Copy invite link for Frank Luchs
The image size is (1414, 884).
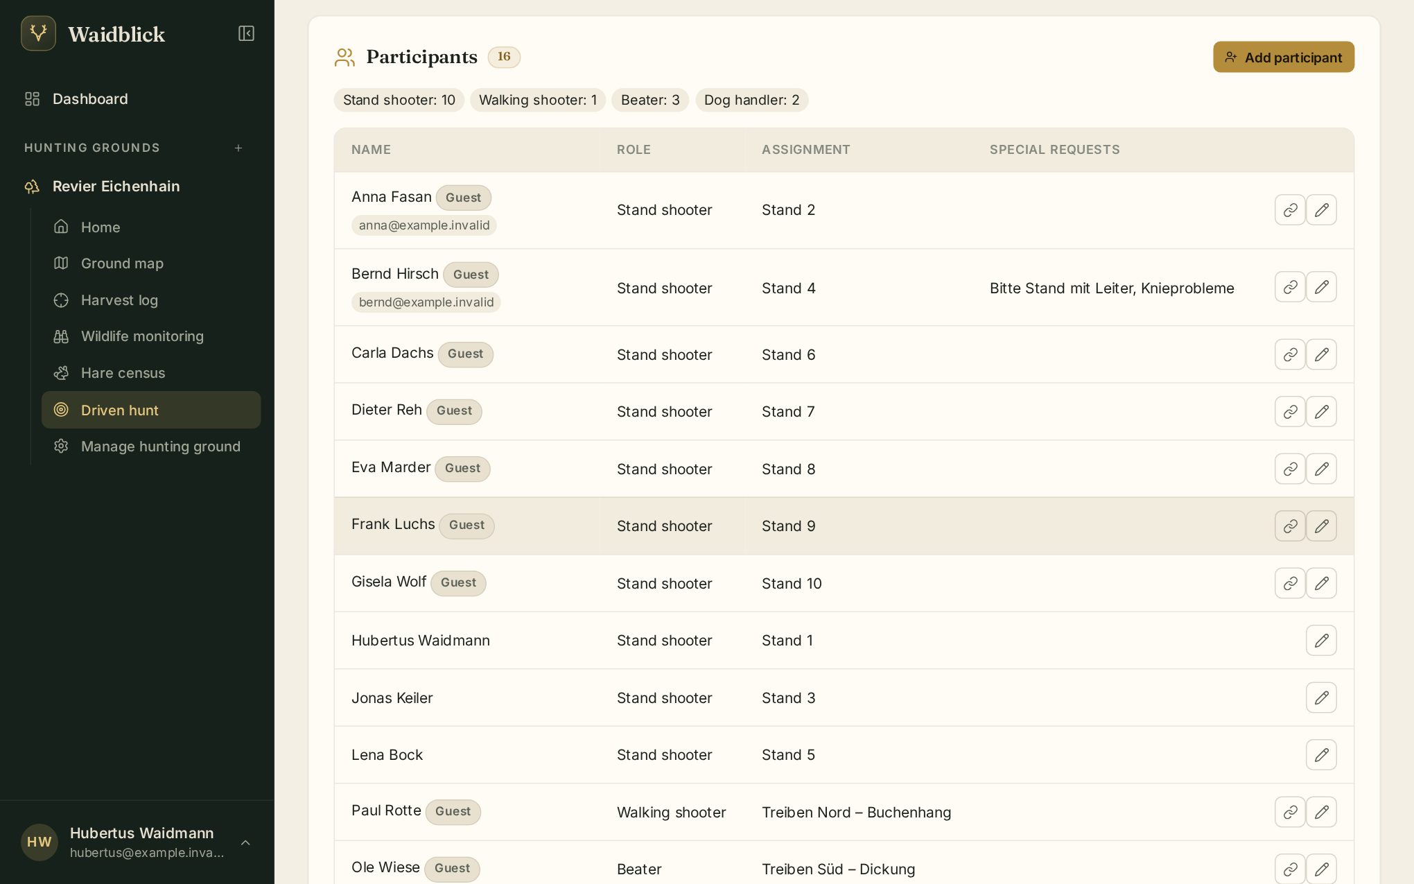click(x=1290, y=526)
